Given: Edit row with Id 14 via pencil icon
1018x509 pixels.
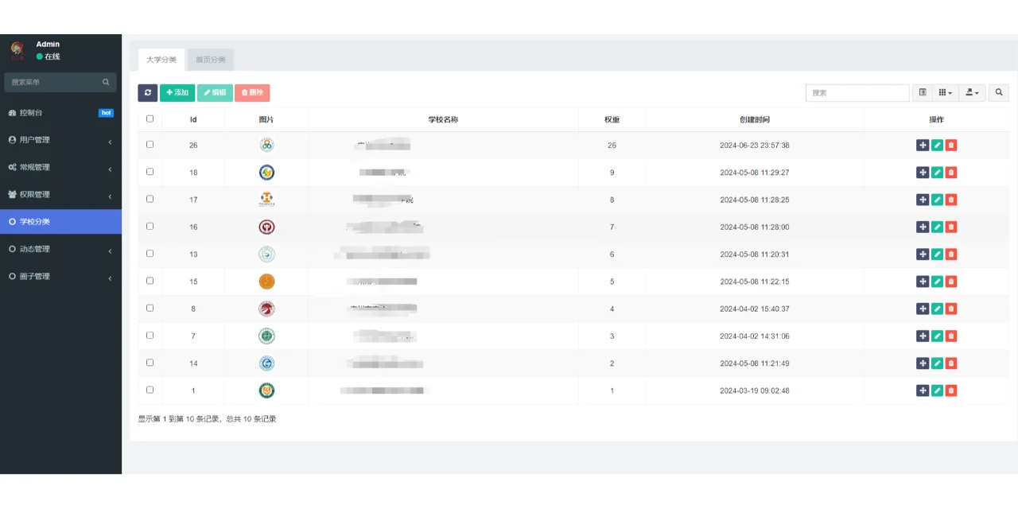Looking at the screenshot, I should (x=937, y=363).
